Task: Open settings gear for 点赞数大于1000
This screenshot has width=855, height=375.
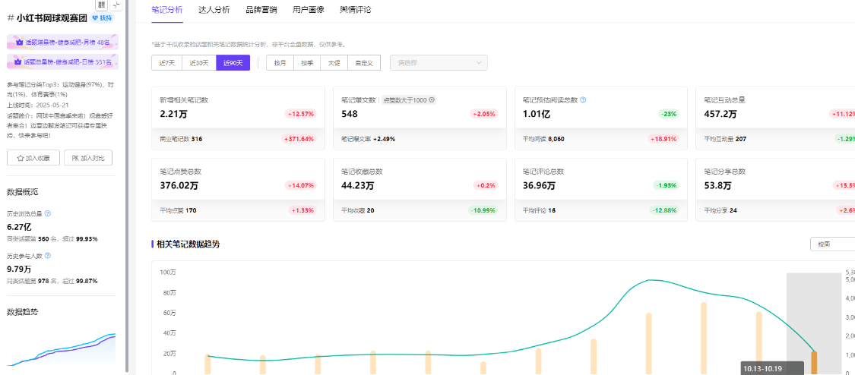Action: [432, 99]
